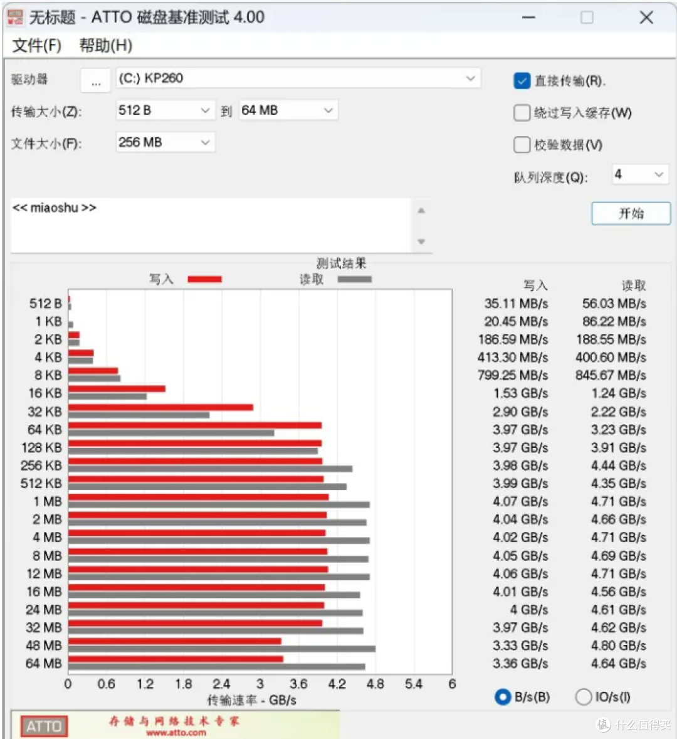This screenshot has width=677, height=739.
Task: Click the 1.53 GB/s write value
Action: click(x=520, y=393)
